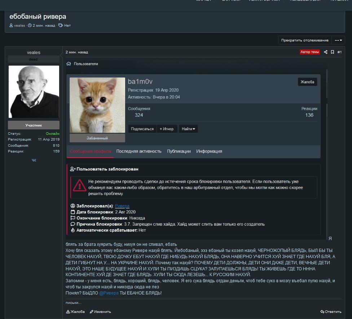The height and width of the screenshot is (319, 352).
Task: Switch to the Сообщения профиля tab
Action: coord(90,151)
